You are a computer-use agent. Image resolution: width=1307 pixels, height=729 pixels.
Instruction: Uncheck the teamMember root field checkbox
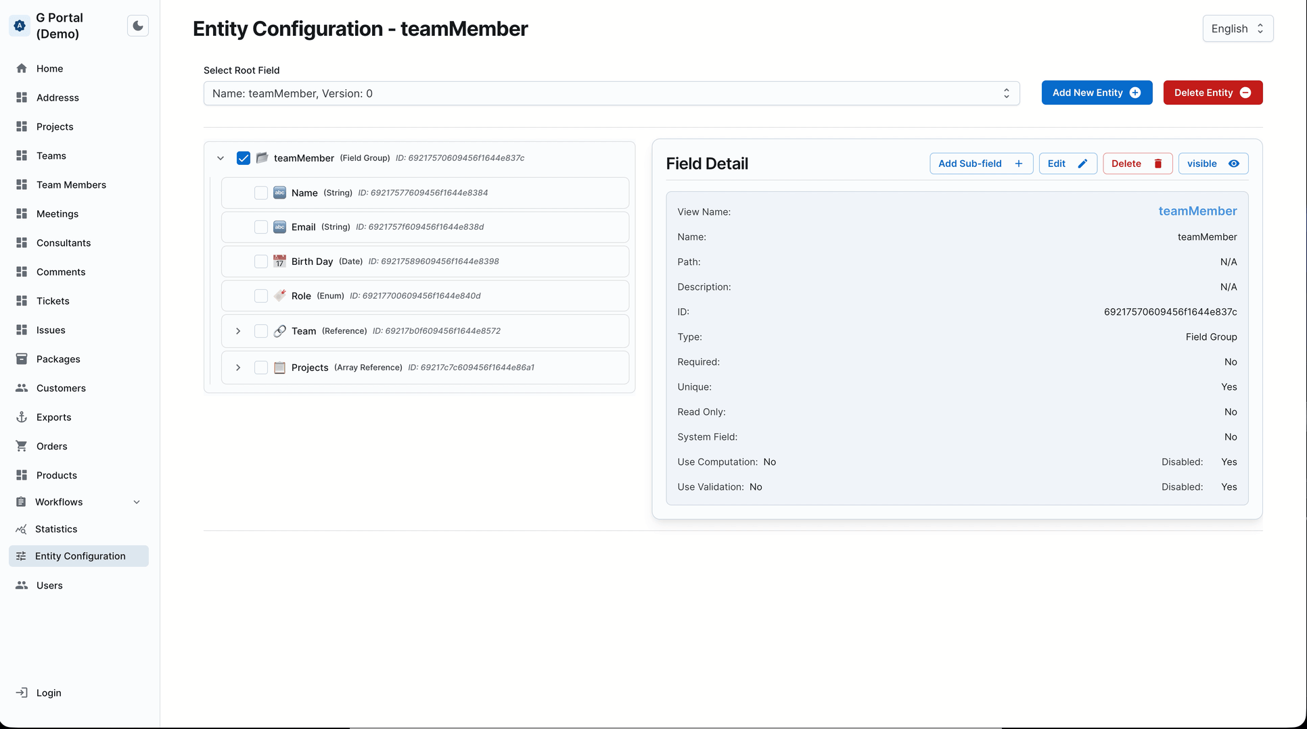point(243,157)
